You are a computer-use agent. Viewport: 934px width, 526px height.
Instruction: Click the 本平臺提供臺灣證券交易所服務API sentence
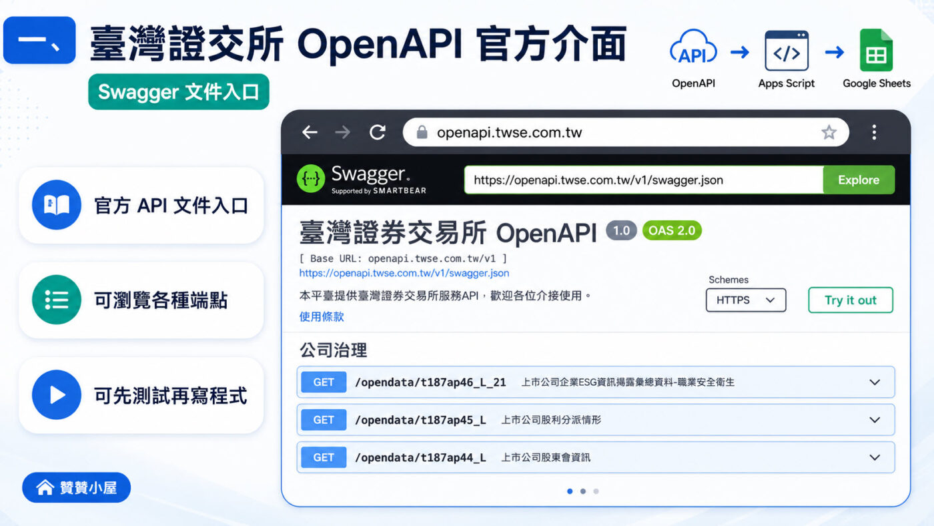click(x=446, y=295)
